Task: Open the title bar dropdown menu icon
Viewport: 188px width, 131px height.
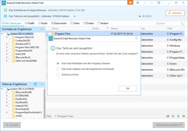Action: (x=159, y=2)
